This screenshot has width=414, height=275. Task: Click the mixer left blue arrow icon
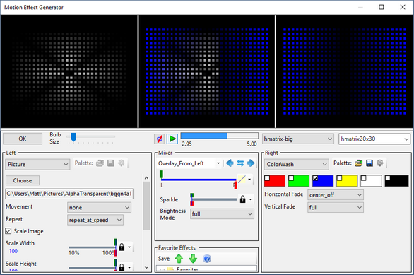click(x=230, y=163)
